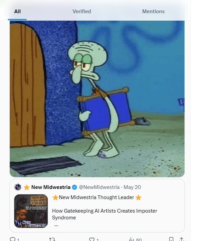Visit the @NewMidwestria handle
Viewport: 197px width, 241px height.
[x=99, y=187]
